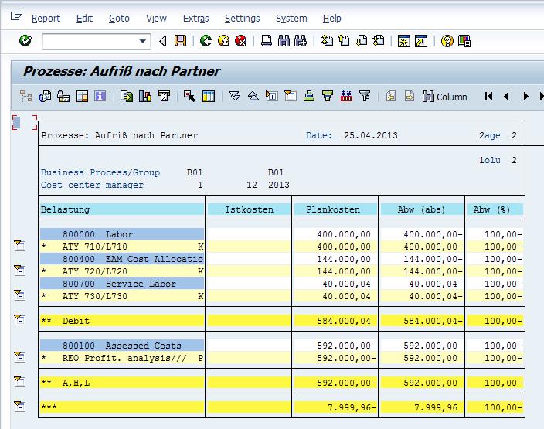
Task: Click the Create New Session icon
Action: click(x=404, y=41)
